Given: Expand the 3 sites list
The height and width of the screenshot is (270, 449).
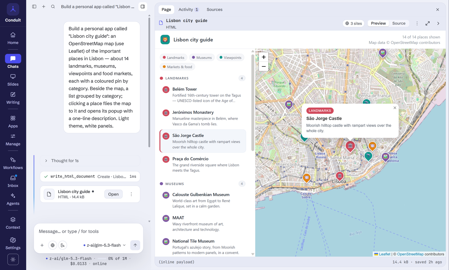Looking at the screenshot, I should [354, 23].
